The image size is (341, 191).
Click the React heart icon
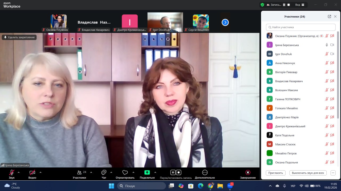125,172
